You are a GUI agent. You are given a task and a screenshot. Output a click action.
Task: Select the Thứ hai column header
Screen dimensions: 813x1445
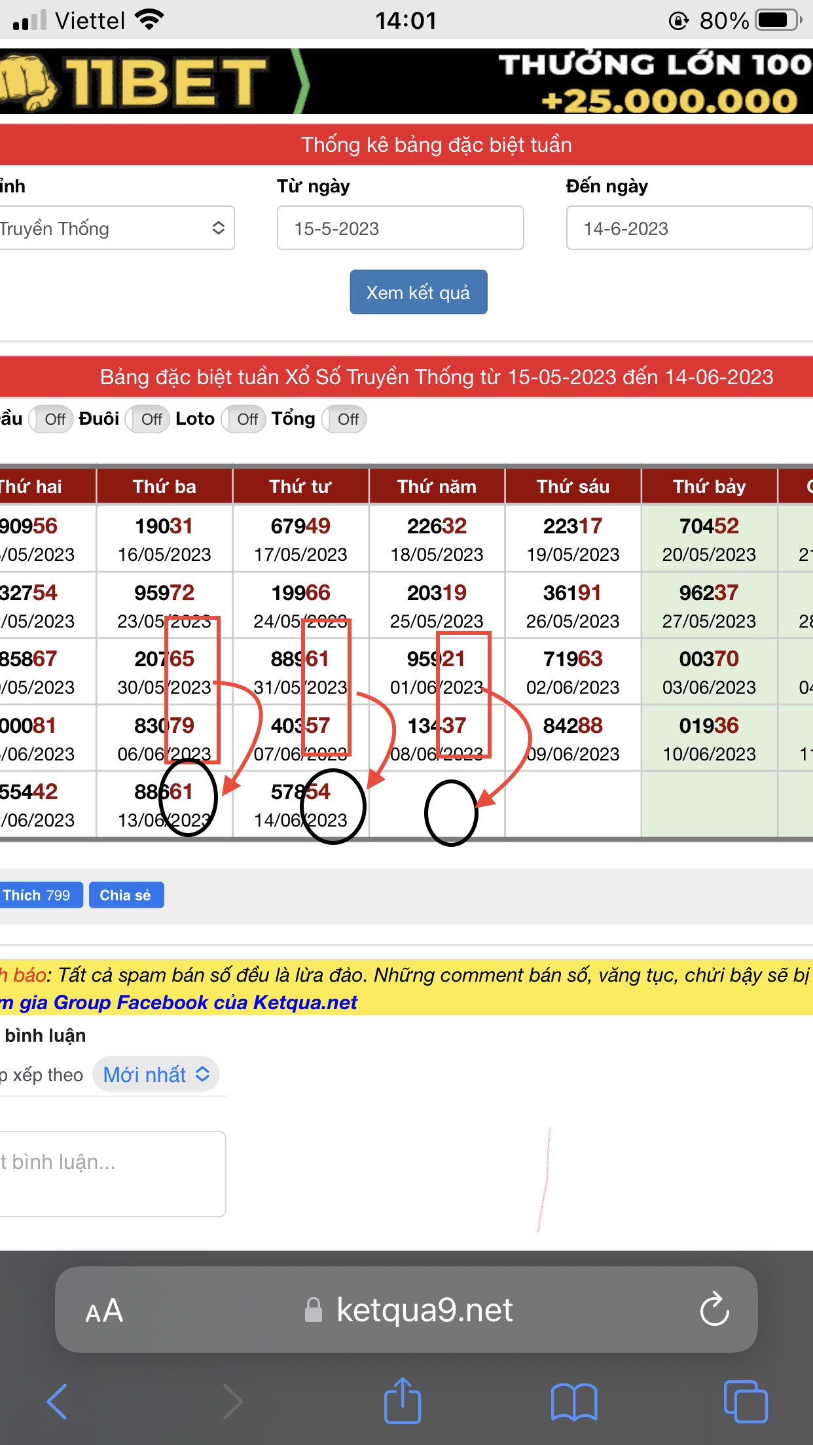pyautogui.click(x=47, y=486)
